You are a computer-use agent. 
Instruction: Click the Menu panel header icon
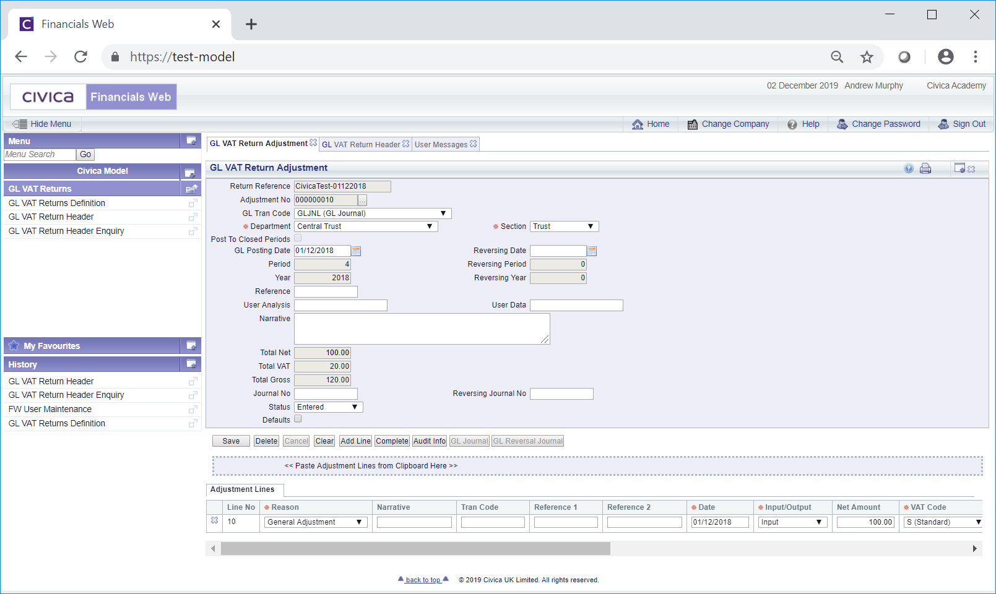[x=191, y=141]
